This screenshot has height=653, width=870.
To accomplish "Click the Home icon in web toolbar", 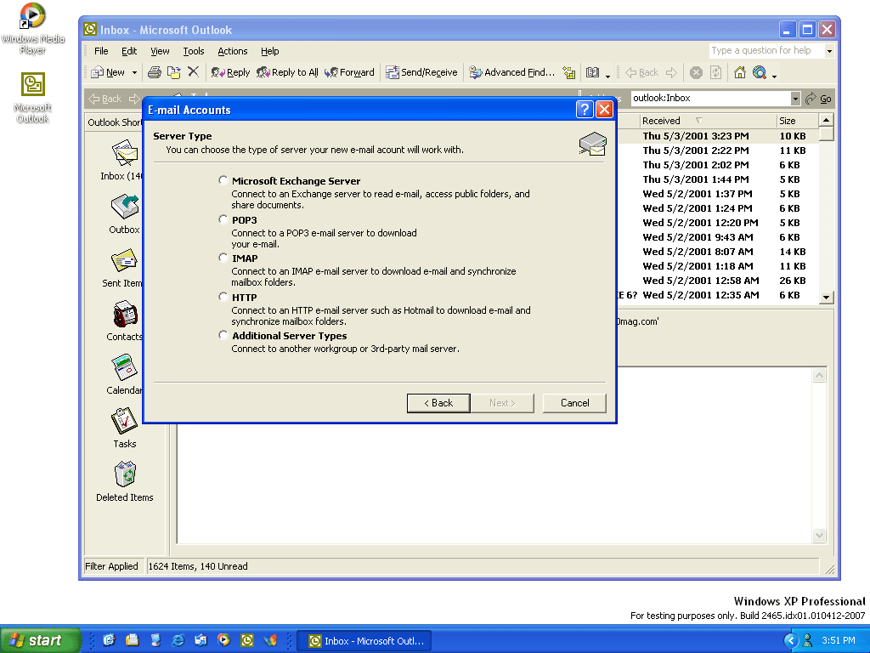I will [739, 72].
